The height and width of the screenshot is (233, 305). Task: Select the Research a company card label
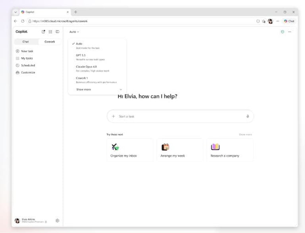[225, 156]
